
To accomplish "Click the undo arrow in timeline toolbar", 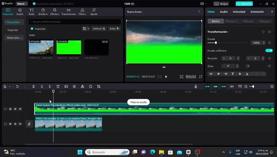I will tap(17, 87).
